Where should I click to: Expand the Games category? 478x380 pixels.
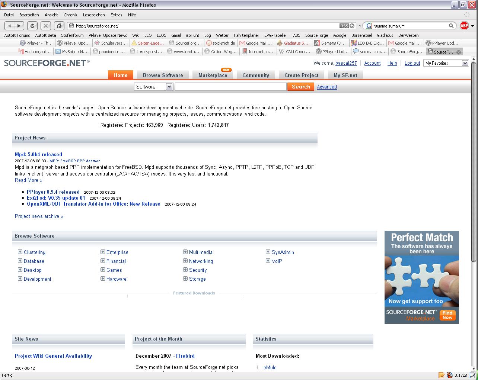click(x=103, y=270)
